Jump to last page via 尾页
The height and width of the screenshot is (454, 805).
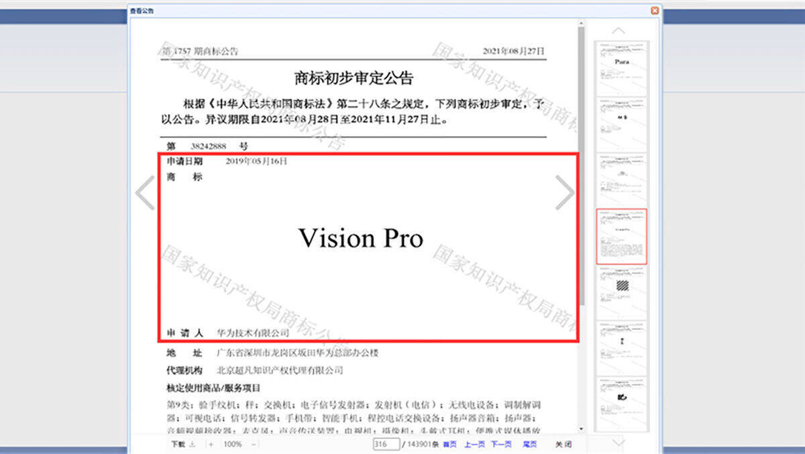tap(529, 444)
